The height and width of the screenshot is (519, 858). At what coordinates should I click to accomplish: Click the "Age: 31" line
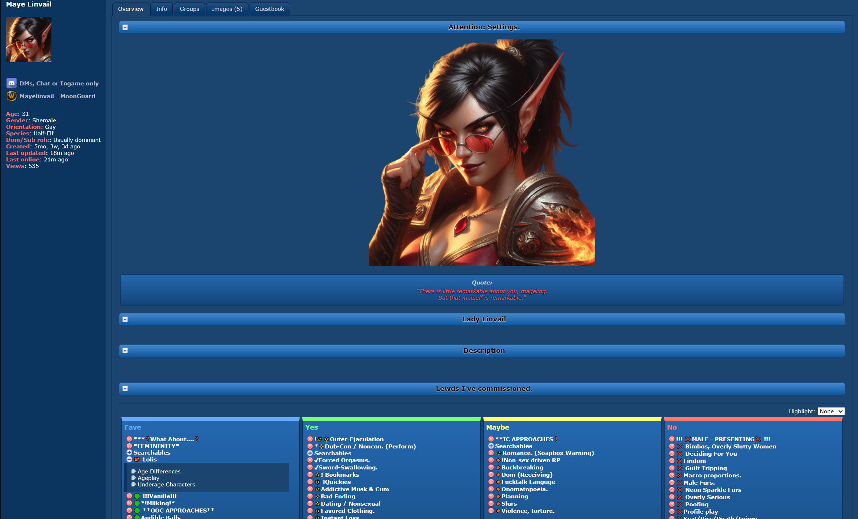(17, 114)
